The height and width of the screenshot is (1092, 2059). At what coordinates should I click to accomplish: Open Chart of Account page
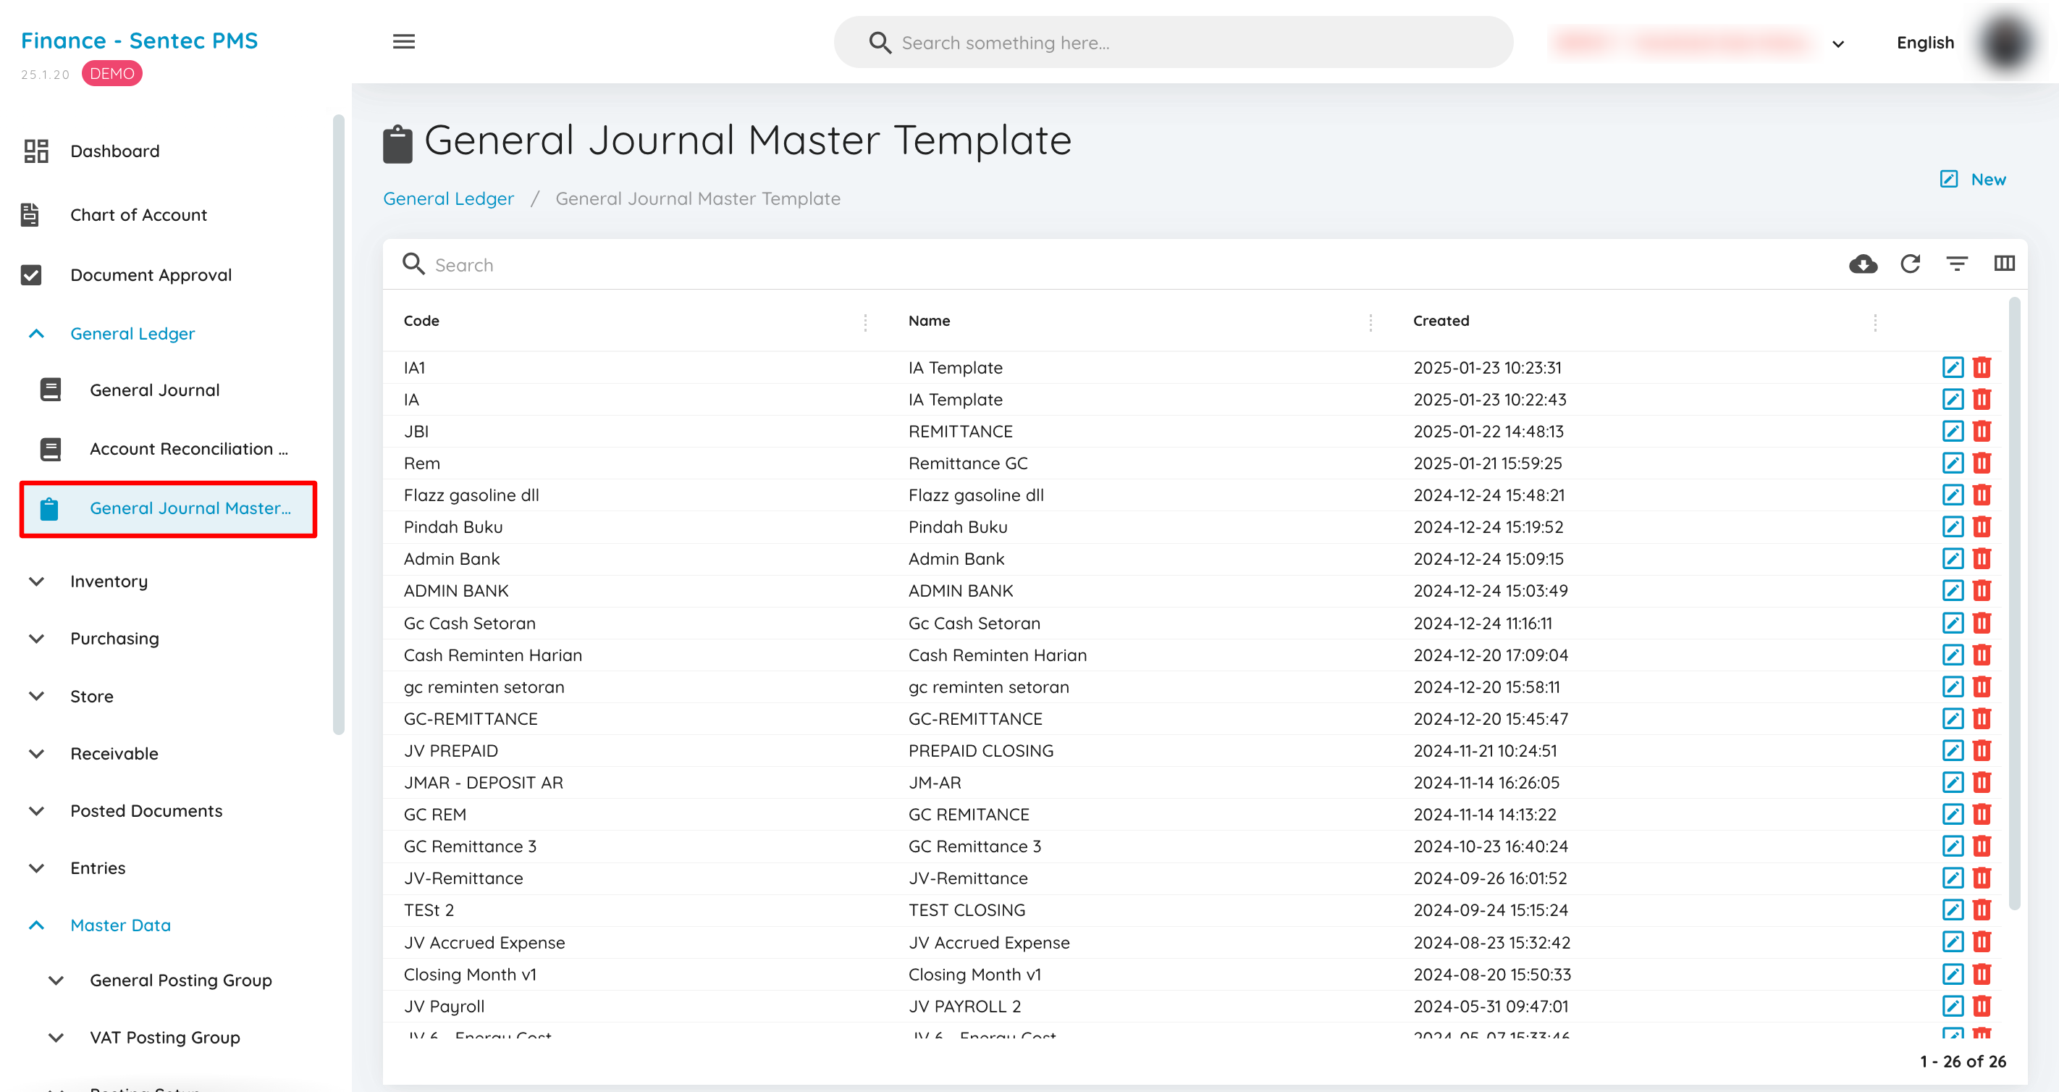coord(138,214)
